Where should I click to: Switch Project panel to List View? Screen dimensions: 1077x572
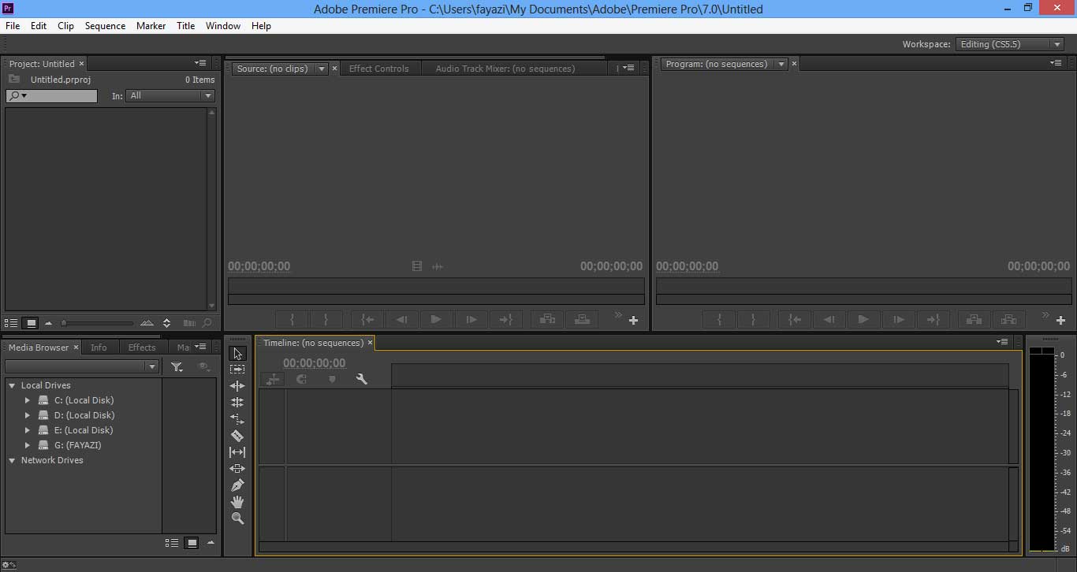[x=11, y=323]
